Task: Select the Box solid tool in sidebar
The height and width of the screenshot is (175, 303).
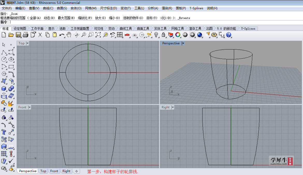Action: (4, 89)
